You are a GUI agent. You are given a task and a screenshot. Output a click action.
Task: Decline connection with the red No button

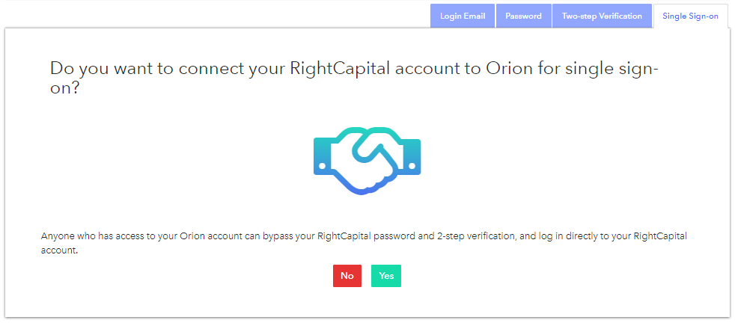click(x=347, y=276)
